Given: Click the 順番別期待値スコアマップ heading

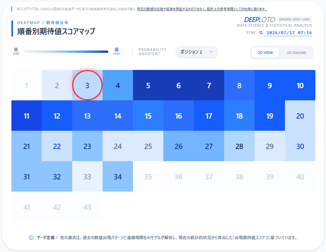Looking at the screenshot, I should (56, 31).
